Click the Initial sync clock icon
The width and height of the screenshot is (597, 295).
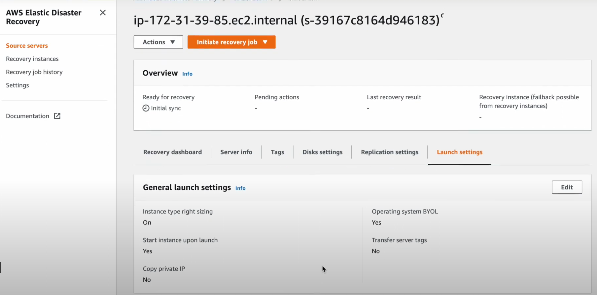click(146, 108)
